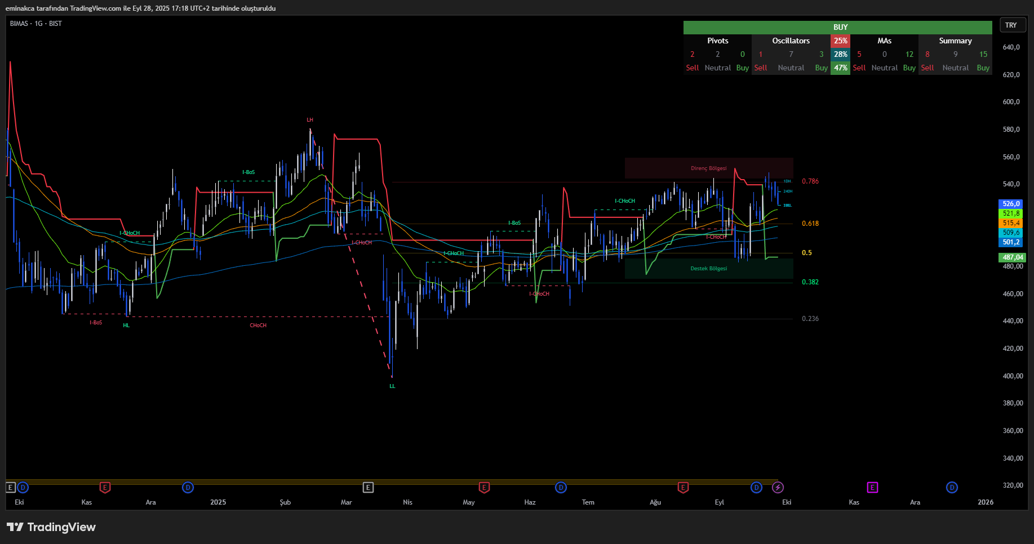Viewport: 1034px width, 544px height.
Task: Click the red E marker above first Kas
Action: point(105,487)
